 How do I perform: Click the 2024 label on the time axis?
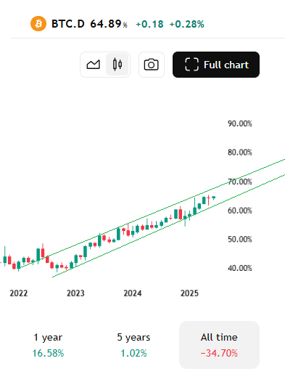click(x=133, y=293)
